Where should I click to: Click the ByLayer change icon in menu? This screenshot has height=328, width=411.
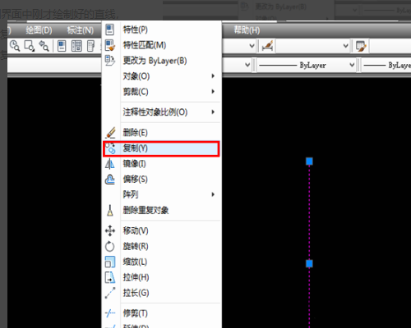tap(110, 61)
